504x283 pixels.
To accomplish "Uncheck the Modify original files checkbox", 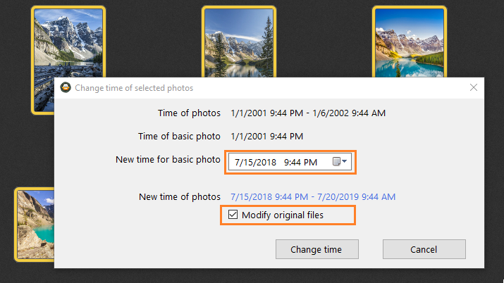I will pos(233,214).
